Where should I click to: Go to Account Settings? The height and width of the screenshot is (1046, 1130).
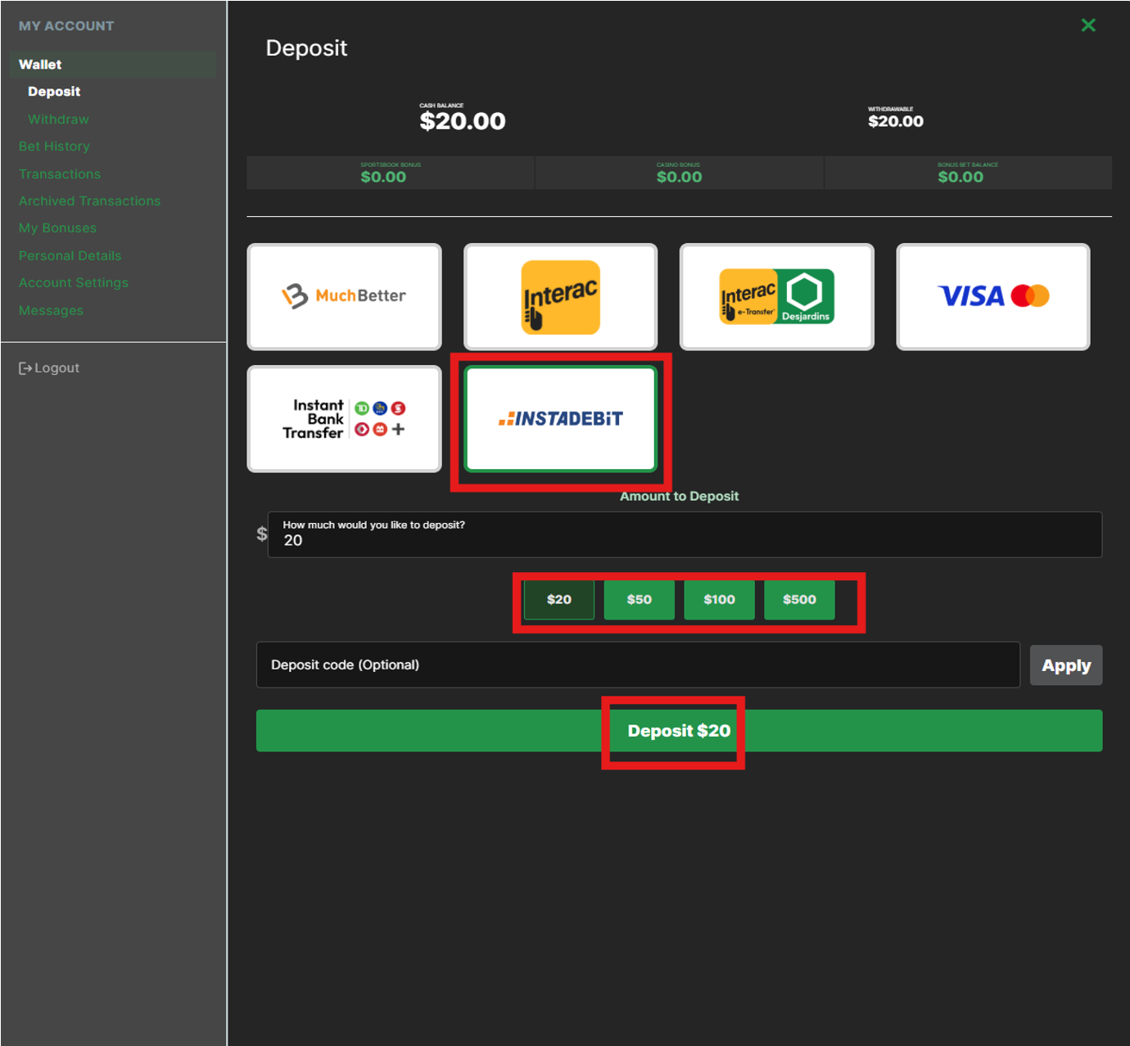pyautogui.click(x=74, y=283)
